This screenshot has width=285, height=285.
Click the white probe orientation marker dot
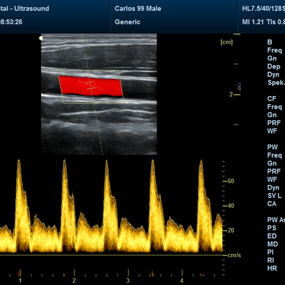[41, 38]
